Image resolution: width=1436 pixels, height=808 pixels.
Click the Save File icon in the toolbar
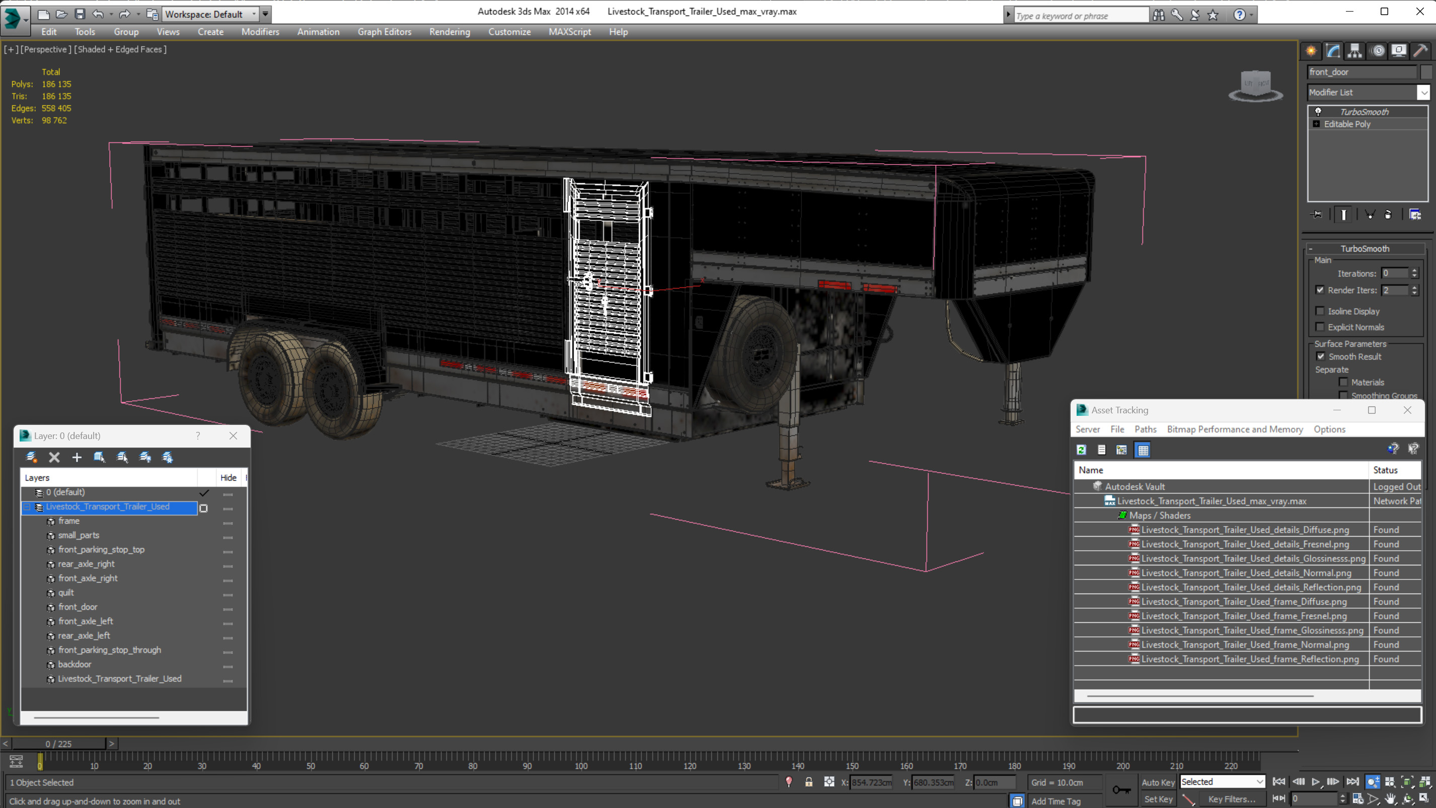pos(80,14)
